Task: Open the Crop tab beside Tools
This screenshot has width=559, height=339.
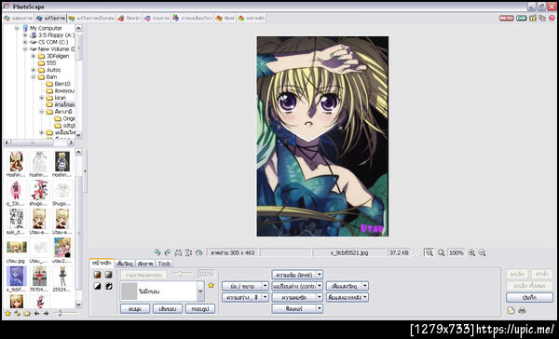Action: click(x=145, y=264)
